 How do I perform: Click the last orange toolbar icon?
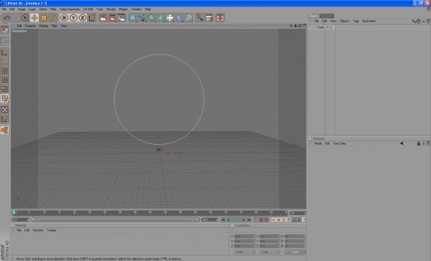[220, 18]
